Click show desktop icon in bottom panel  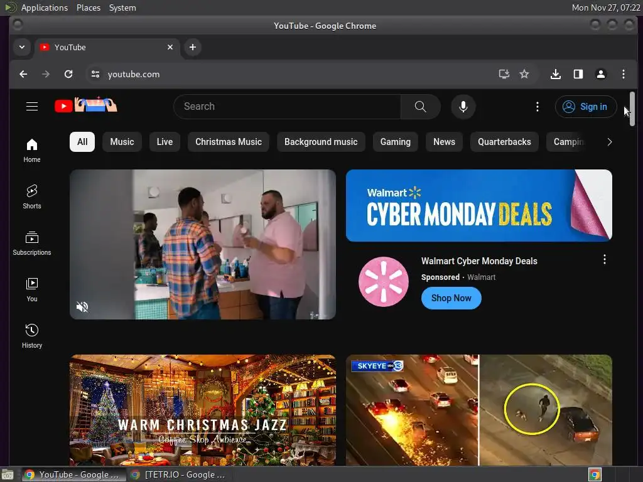coord(8,474)
